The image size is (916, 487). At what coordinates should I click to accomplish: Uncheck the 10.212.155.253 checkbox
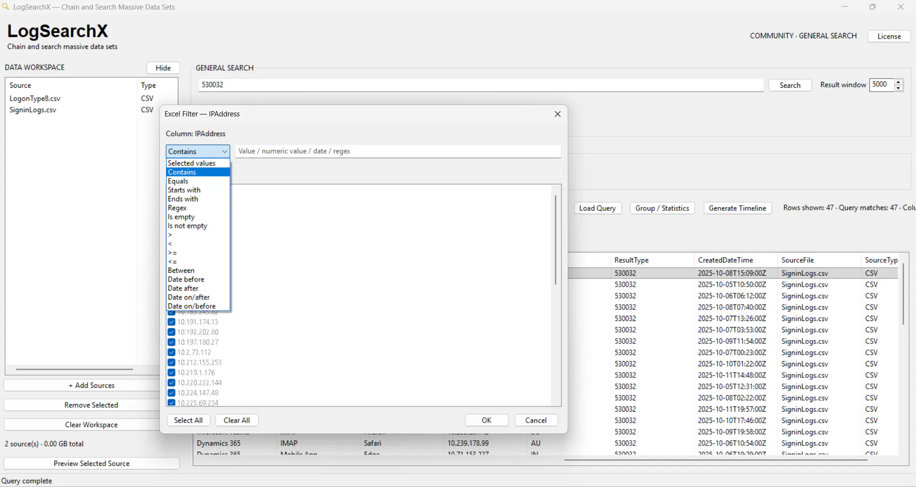point(171,363)
